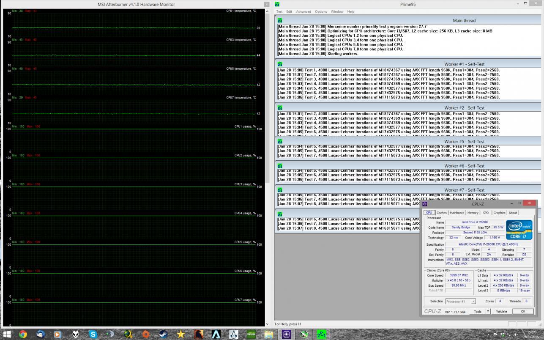Screen dimensions: 544x340
Task: Click the Name field Intel Core i7 2600K
Action: (475, 222)
